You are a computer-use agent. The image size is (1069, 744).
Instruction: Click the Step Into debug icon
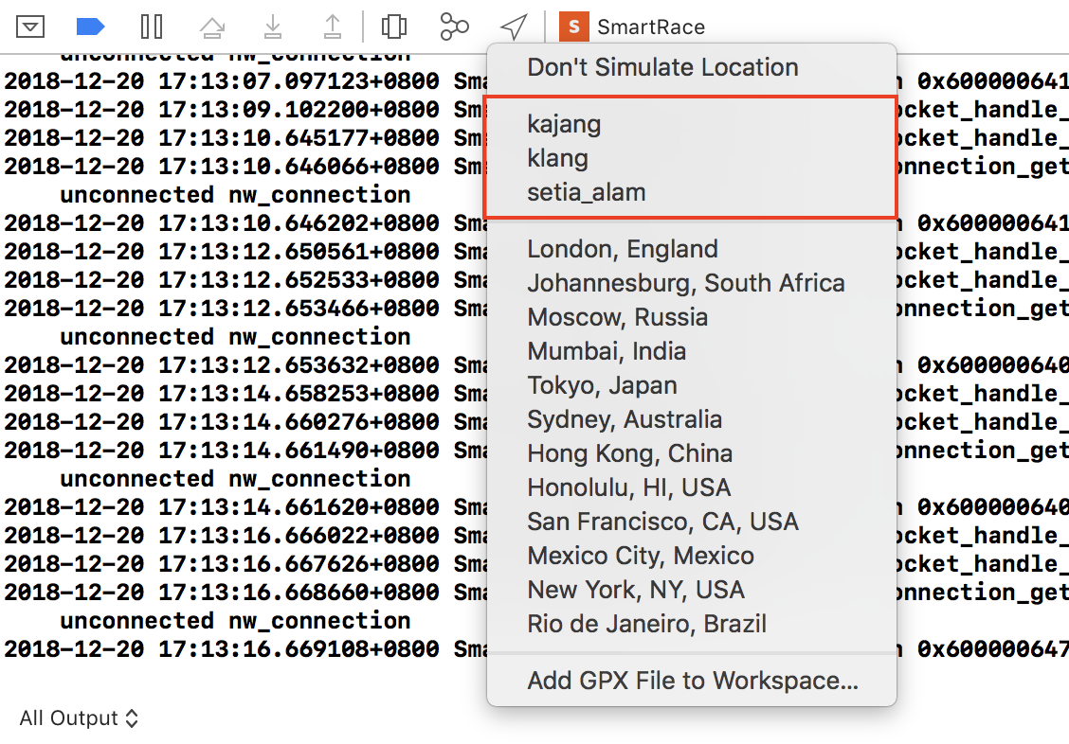point(272,27)
